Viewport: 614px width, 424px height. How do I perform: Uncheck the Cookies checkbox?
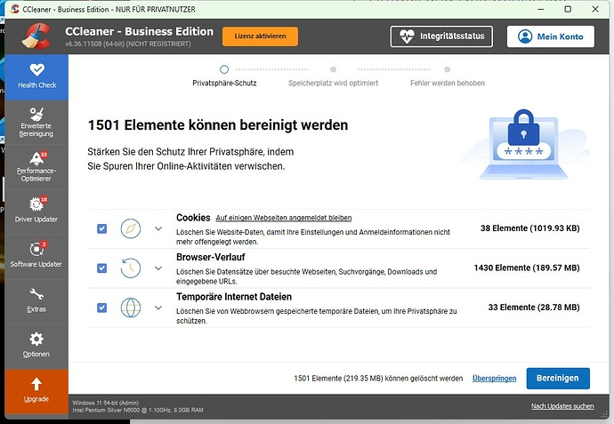(101, 228)
